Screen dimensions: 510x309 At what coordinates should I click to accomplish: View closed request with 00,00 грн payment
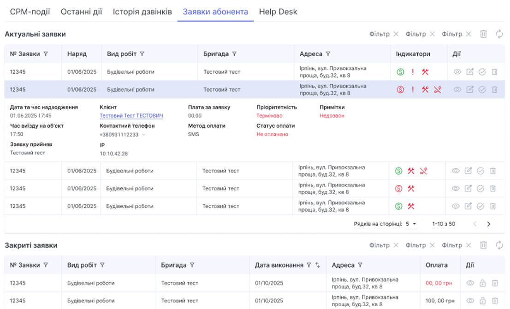pos(470,283)
